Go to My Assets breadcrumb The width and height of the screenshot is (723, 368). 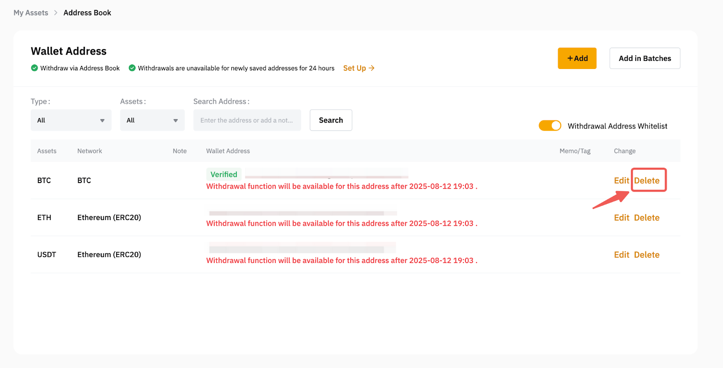(31, 13)
